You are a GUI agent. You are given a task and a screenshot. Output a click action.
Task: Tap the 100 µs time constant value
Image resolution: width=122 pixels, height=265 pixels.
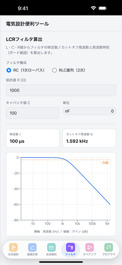(x=17, y=141)
